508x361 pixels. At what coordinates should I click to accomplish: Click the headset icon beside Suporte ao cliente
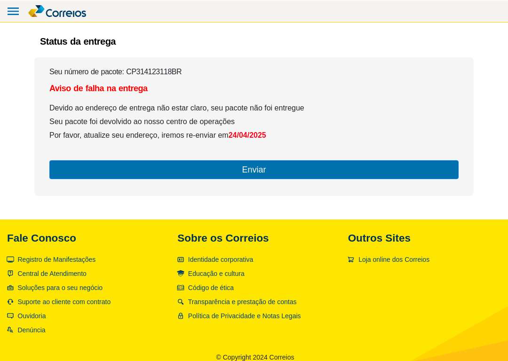pyautogui.click(x=10, y=302)
